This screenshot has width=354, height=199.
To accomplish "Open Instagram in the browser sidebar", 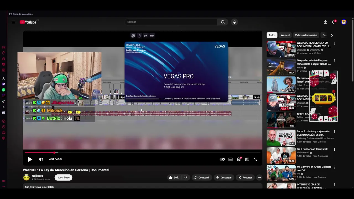I will point(4,96).
